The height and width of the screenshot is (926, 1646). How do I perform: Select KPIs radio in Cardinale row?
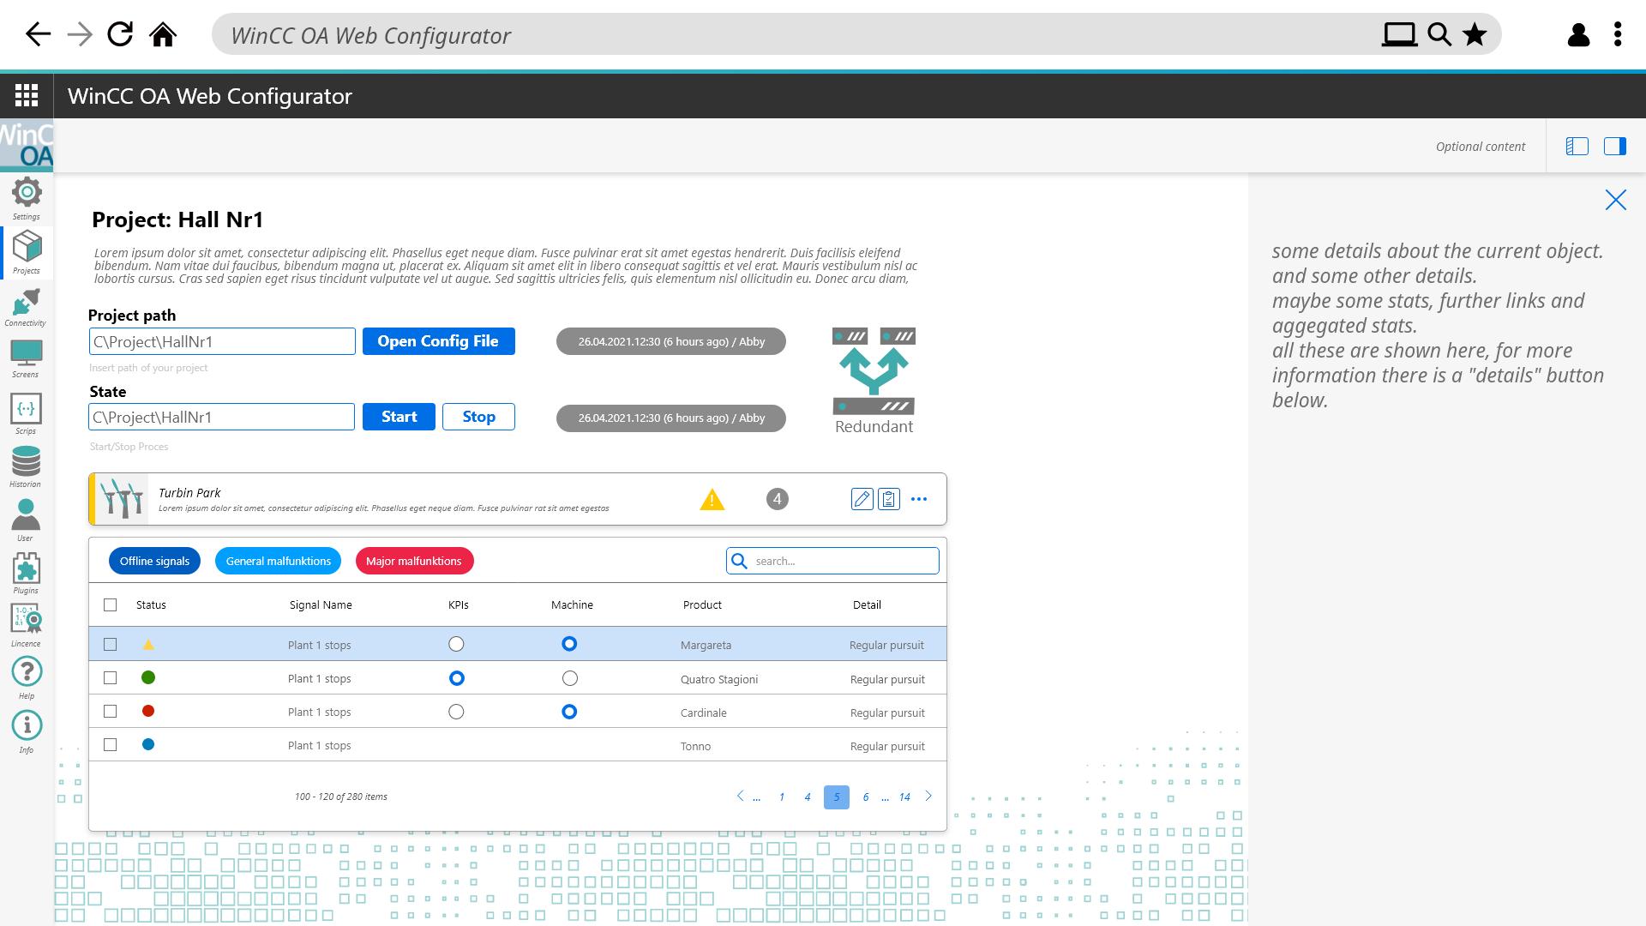click(456, 713)
